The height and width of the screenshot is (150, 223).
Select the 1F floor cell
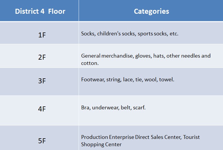click(x=42, y=35)
